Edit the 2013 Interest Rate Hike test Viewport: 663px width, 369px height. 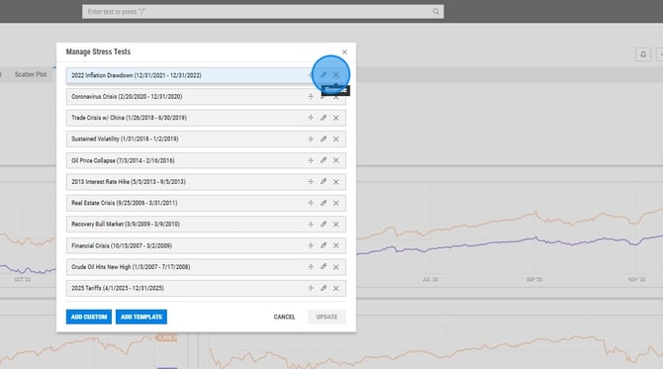324,182
